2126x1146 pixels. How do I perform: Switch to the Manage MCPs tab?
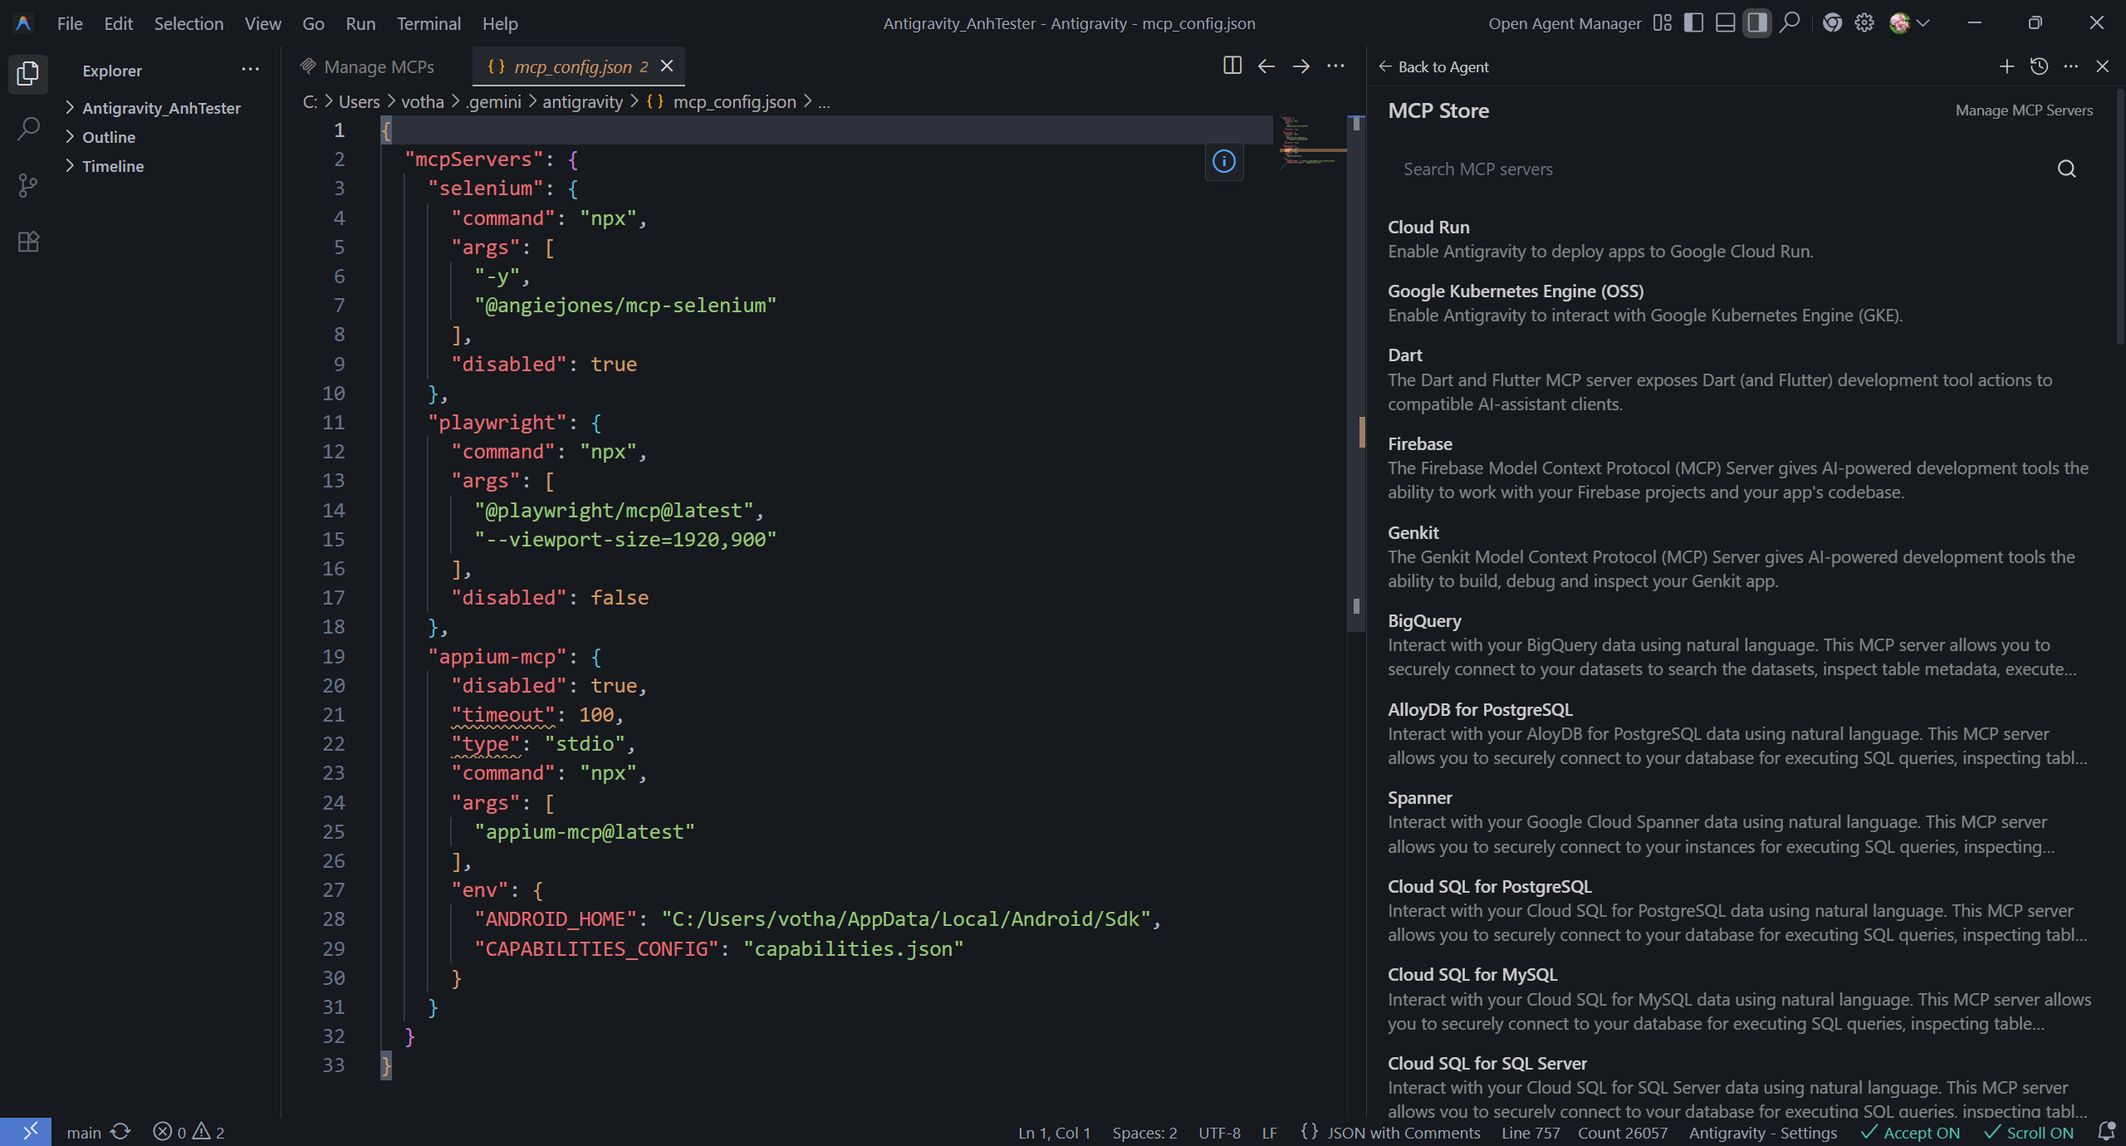point(378,66)
